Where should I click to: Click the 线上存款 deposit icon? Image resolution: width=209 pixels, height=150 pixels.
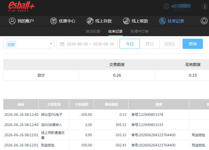coord(90,21)
